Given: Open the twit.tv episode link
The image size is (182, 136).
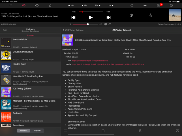Looking at the screenshot, I should click(x=90, y=61).
